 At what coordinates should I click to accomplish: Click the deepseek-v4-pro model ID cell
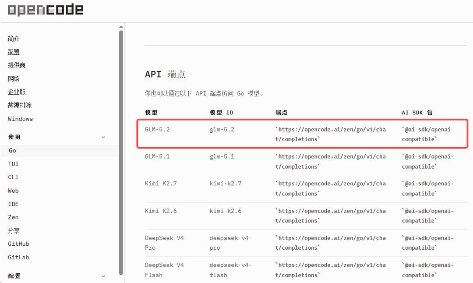click(231, 243)
